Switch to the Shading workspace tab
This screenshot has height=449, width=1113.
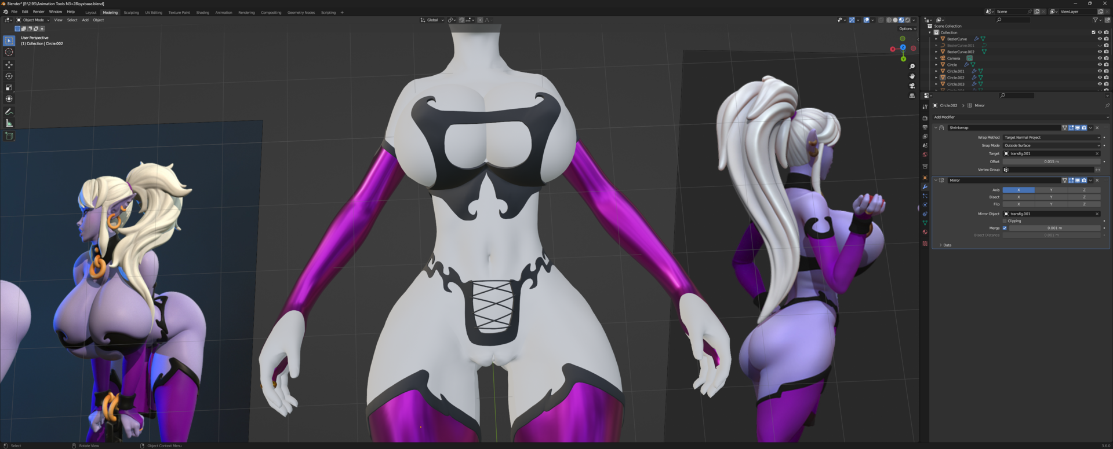202,12
